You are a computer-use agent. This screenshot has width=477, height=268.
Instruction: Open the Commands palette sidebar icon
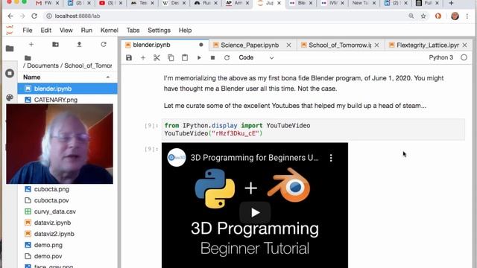click(10, 98)
